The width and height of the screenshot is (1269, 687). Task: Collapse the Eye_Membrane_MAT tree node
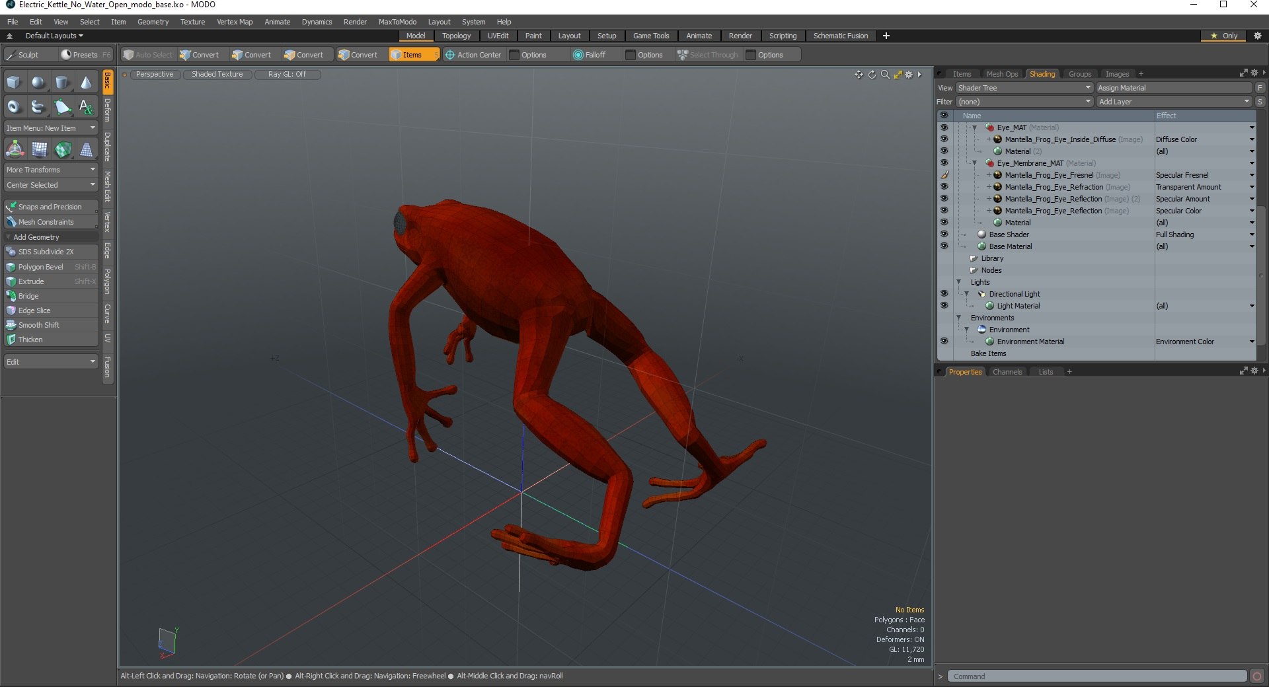point(974,163)
